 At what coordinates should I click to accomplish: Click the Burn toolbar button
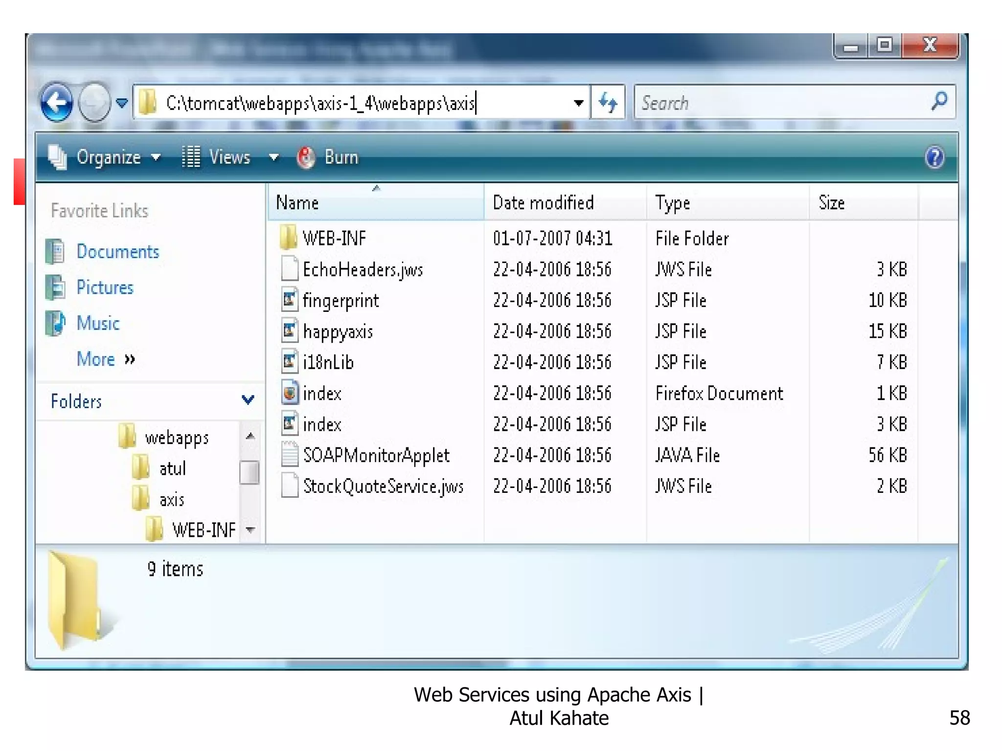pyautogui.click(x=328, y=157)
